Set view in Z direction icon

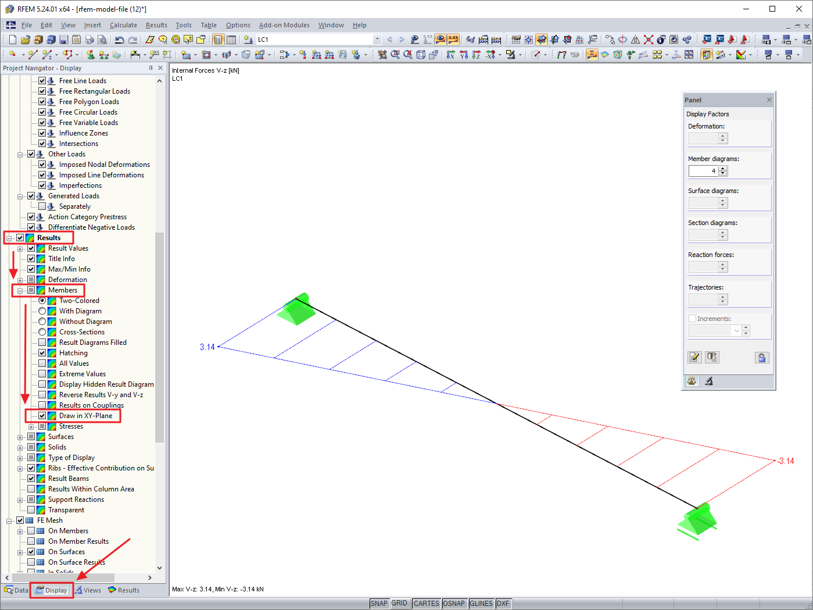[x=476, y=55]
